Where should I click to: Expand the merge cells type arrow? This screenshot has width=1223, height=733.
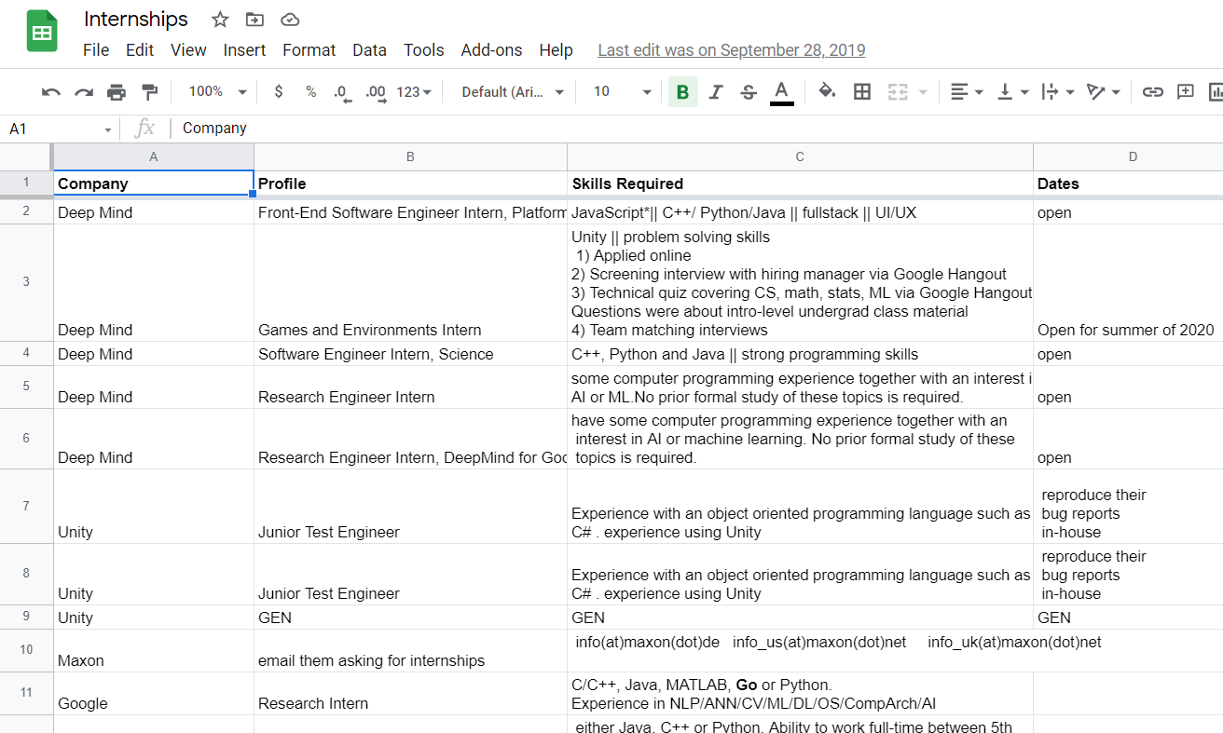tap(923, 91)
